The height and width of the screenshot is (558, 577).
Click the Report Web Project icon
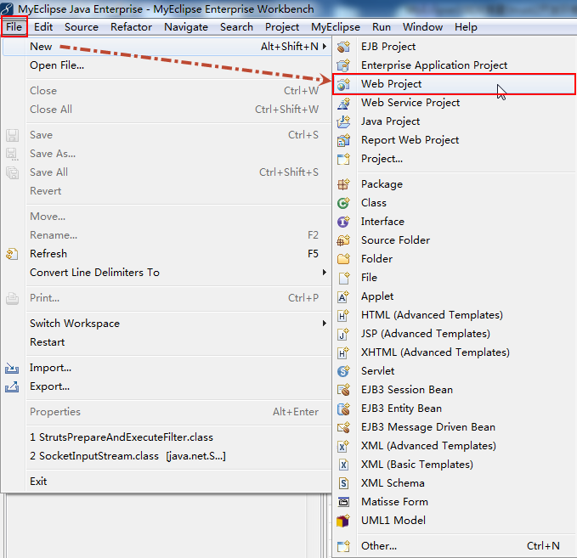pos(343,140)
